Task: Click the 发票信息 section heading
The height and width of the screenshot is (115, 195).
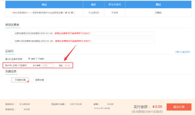Action: (x=11, y=71)
